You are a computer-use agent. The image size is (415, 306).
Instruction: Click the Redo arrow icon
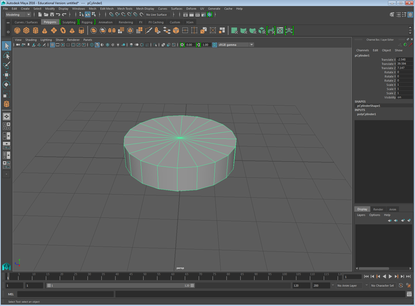[x=64, y=15]
